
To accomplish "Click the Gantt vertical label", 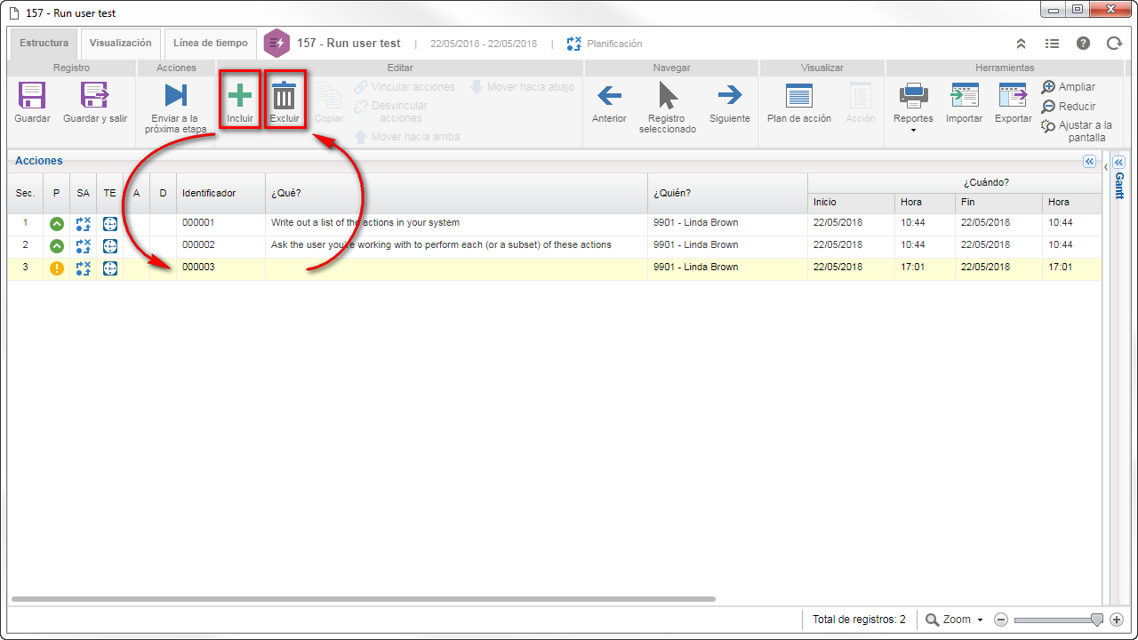I will click(x=1118, y=187).
